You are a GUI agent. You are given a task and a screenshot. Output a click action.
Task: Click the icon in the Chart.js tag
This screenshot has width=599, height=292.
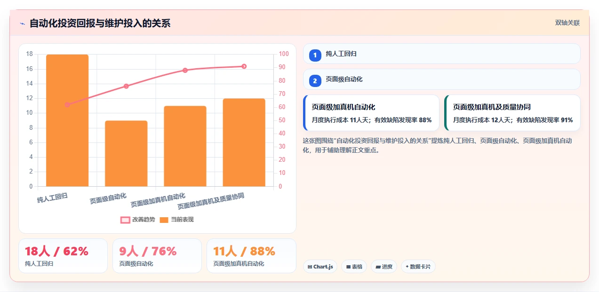click(310, 267)
